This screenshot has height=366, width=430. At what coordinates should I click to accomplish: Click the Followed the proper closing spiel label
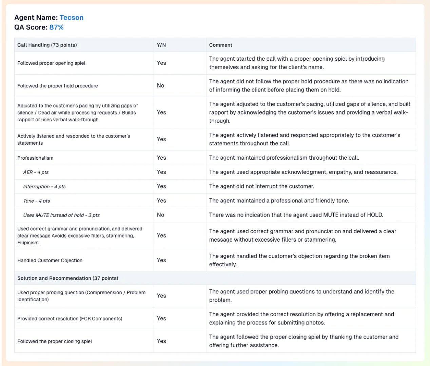point(55,342)
